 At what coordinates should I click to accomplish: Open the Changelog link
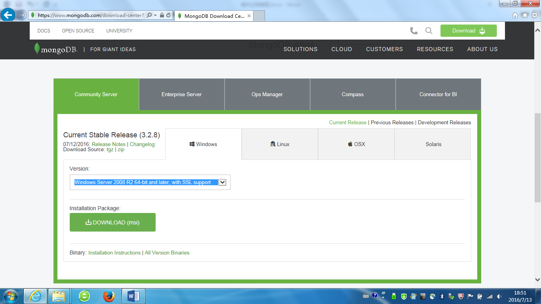[142, 144]
